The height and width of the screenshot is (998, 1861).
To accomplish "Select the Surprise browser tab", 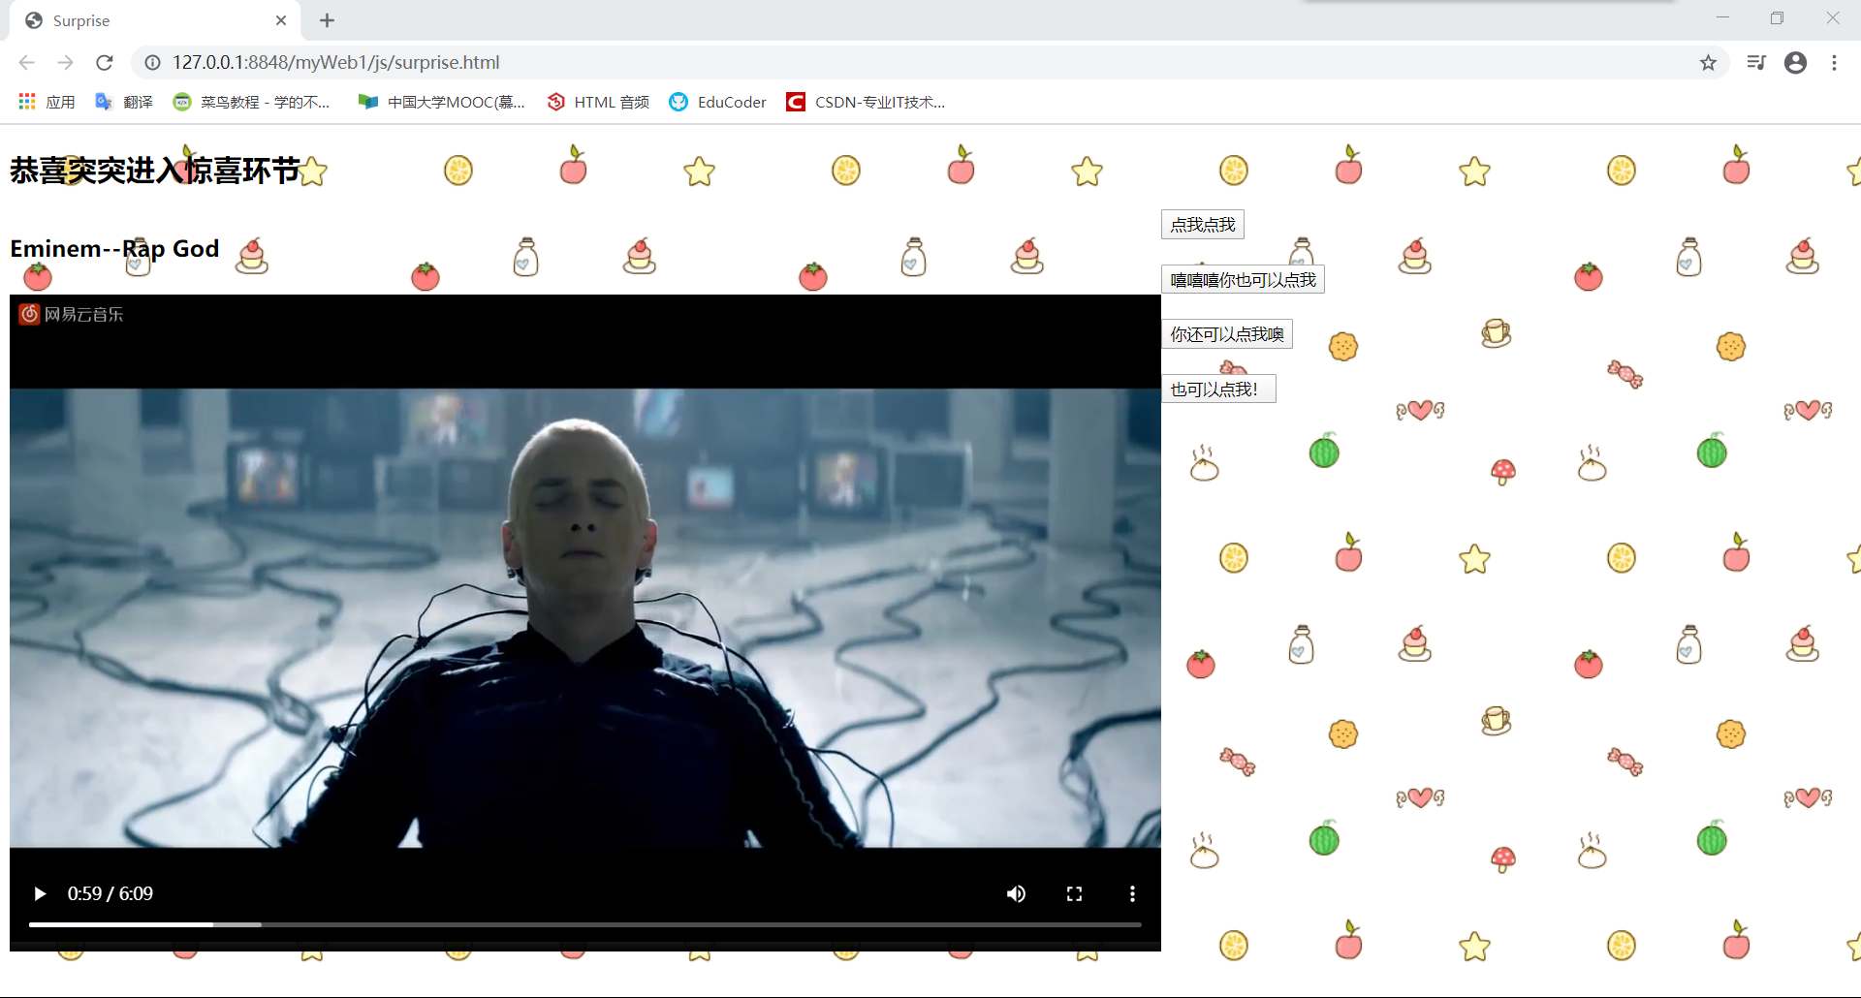I will pos(155,20).
